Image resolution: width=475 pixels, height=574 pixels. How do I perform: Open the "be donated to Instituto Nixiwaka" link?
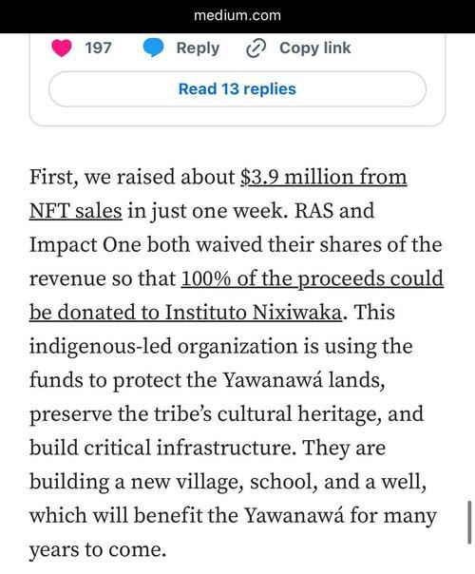click(185, 313)
